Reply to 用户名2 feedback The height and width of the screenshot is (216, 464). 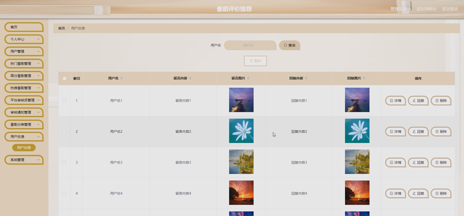(x=418, y=132)
